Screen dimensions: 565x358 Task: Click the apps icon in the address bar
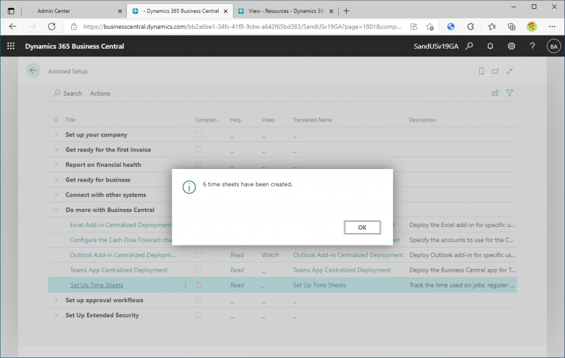coord(414,27)
